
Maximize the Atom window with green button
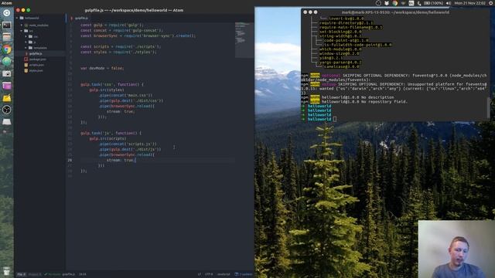[29, 10]
